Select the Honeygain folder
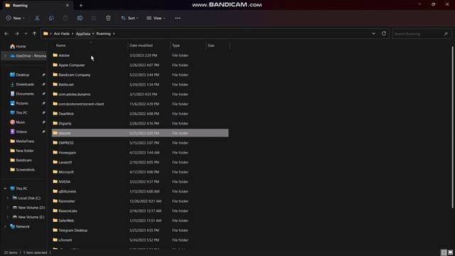 [x=140, y=153]
